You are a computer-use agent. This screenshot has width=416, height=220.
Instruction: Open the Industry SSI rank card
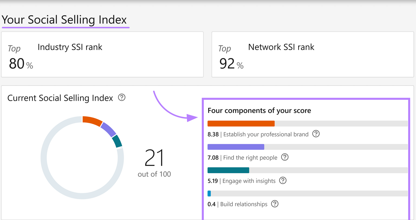tap(102, 54)
